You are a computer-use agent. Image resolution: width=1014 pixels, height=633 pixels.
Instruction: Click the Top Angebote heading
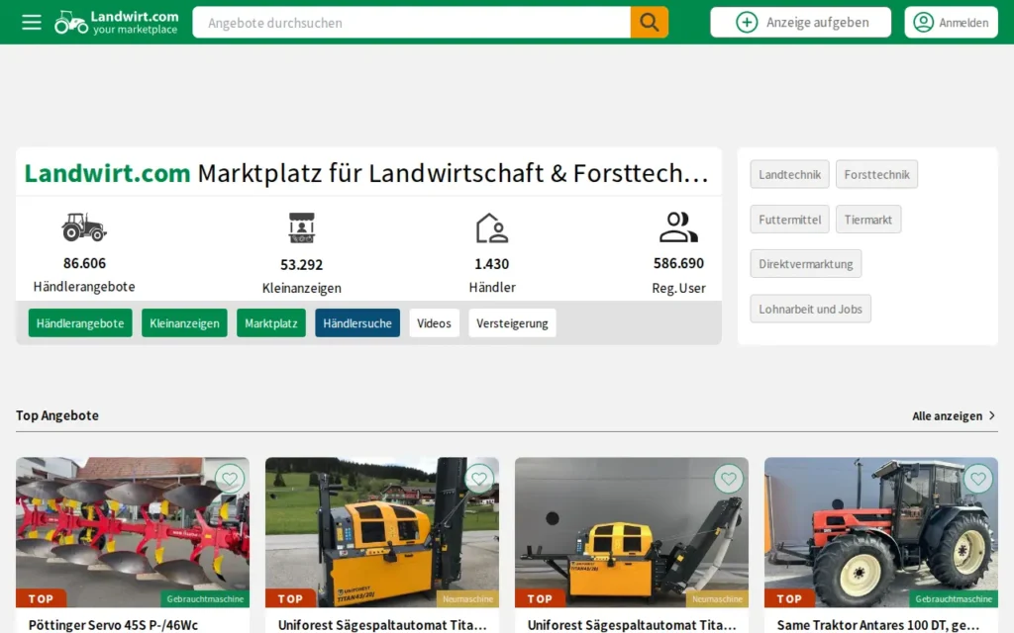click(x=57, y=415)
